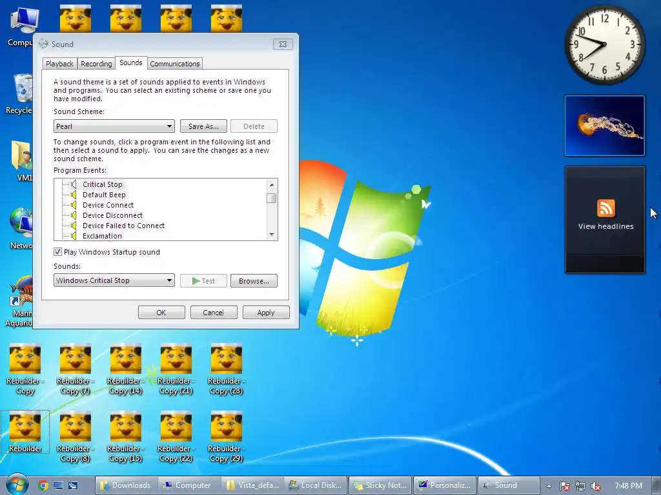Select the Recycle Bin desktop icon
661x495 pixels.
20,93
